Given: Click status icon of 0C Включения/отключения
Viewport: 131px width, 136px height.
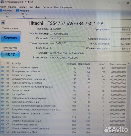Looking at the screenshot, I should click(x=3, y=101).
